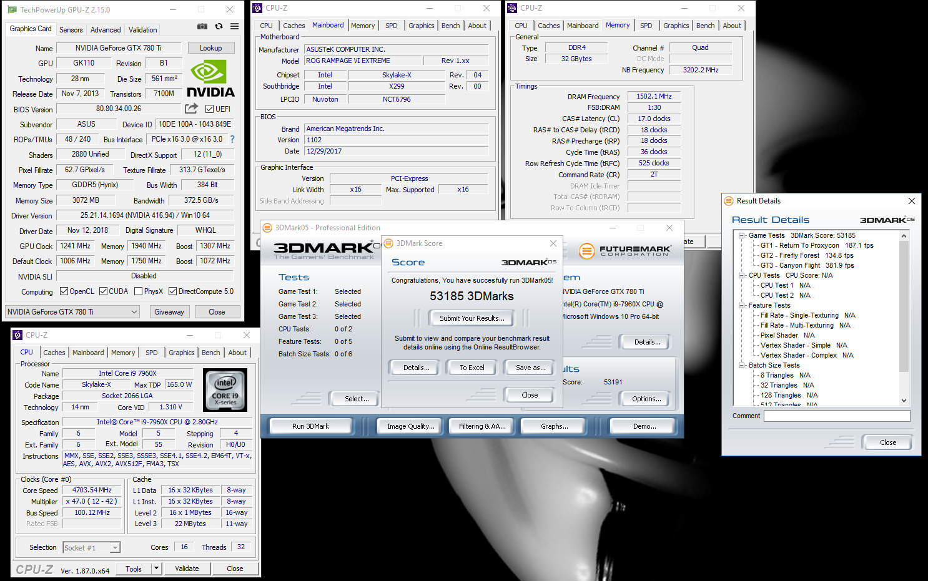The height and width of the screenshot is (581, 928).
Task: Toggle the DirectCompute 5.0 checkbox
Action: tap(172, 291)
